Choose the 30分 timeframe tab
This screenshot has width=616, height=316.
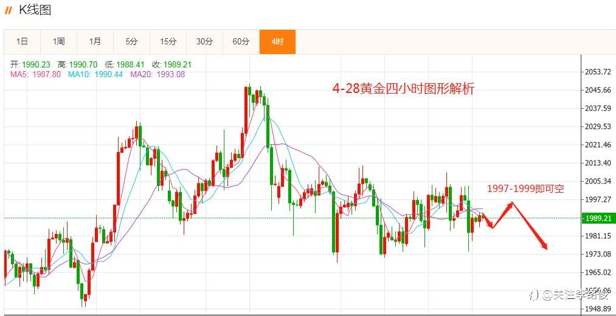(205, 42)
